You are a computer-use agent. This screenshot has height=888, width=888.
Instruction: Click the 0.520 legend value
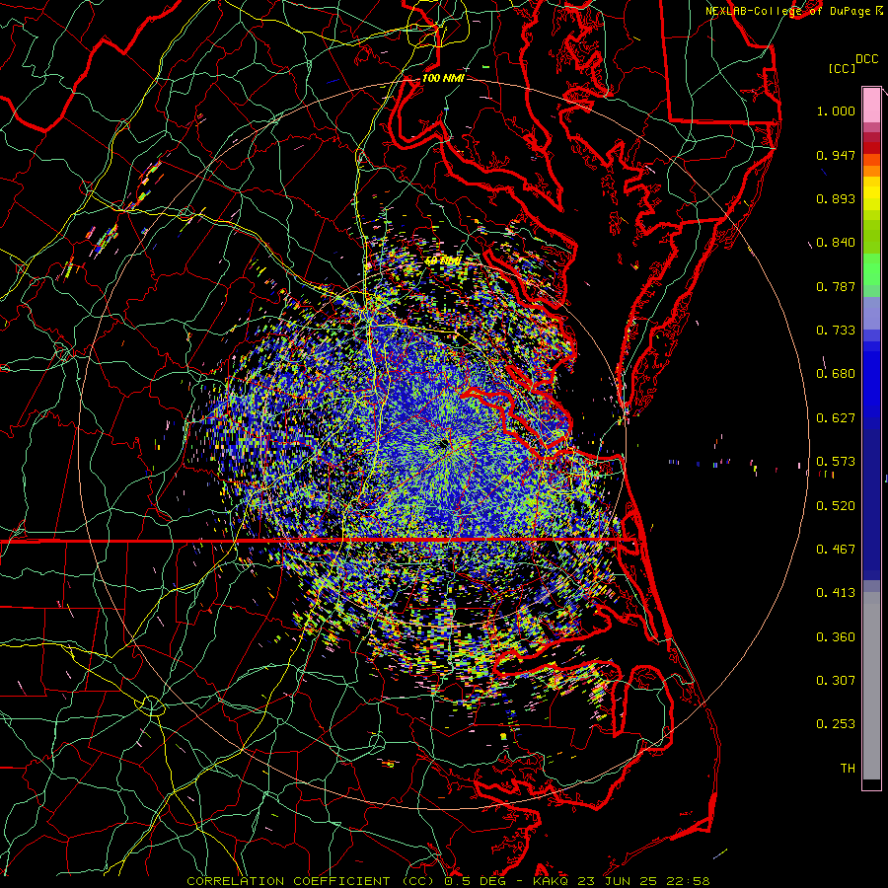(x=836, y=506)
